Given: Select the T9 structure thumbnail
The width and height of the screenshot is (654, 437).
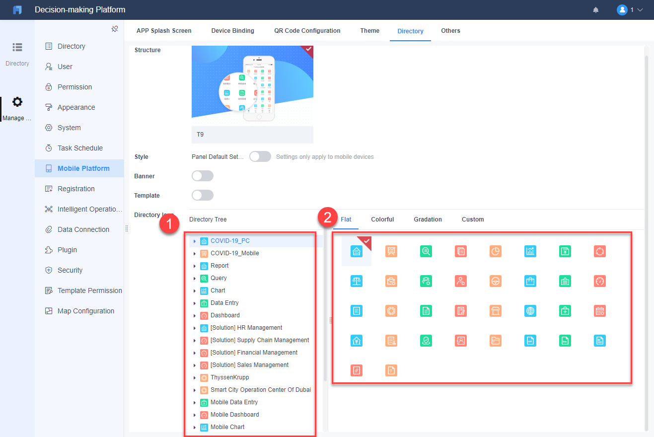Looking at the screenshot, I should point(252,94).
